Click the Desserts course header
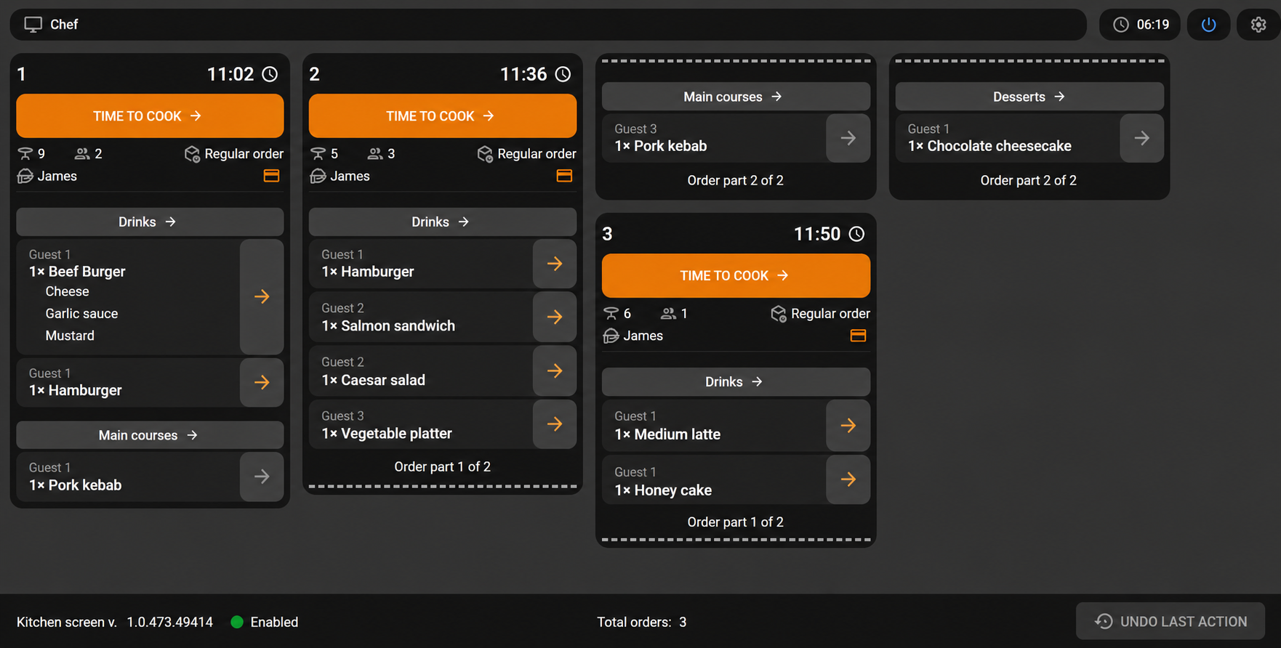 (x=1029, y=97)
